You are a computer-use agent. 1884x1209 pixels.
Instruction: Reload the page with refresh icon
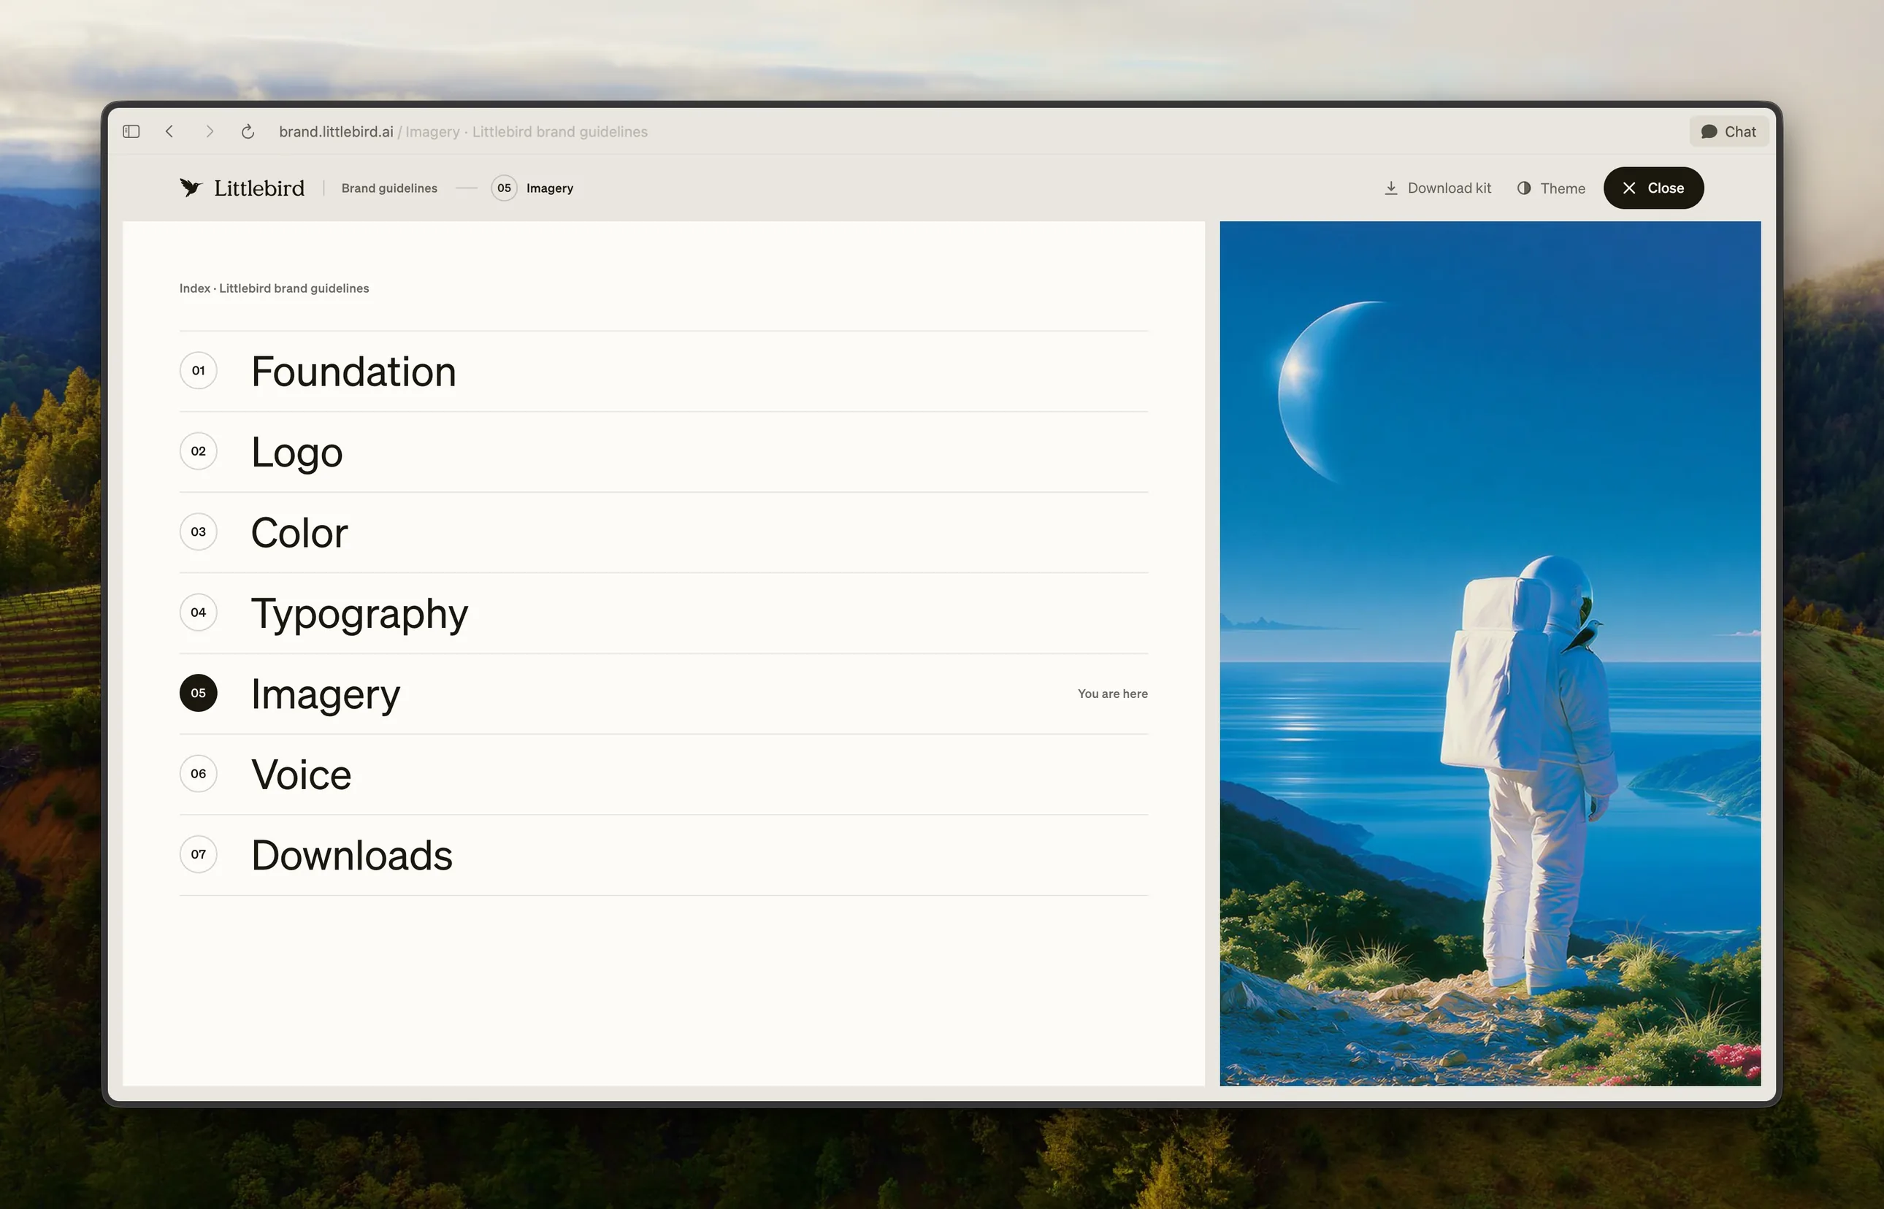[248, 131]
